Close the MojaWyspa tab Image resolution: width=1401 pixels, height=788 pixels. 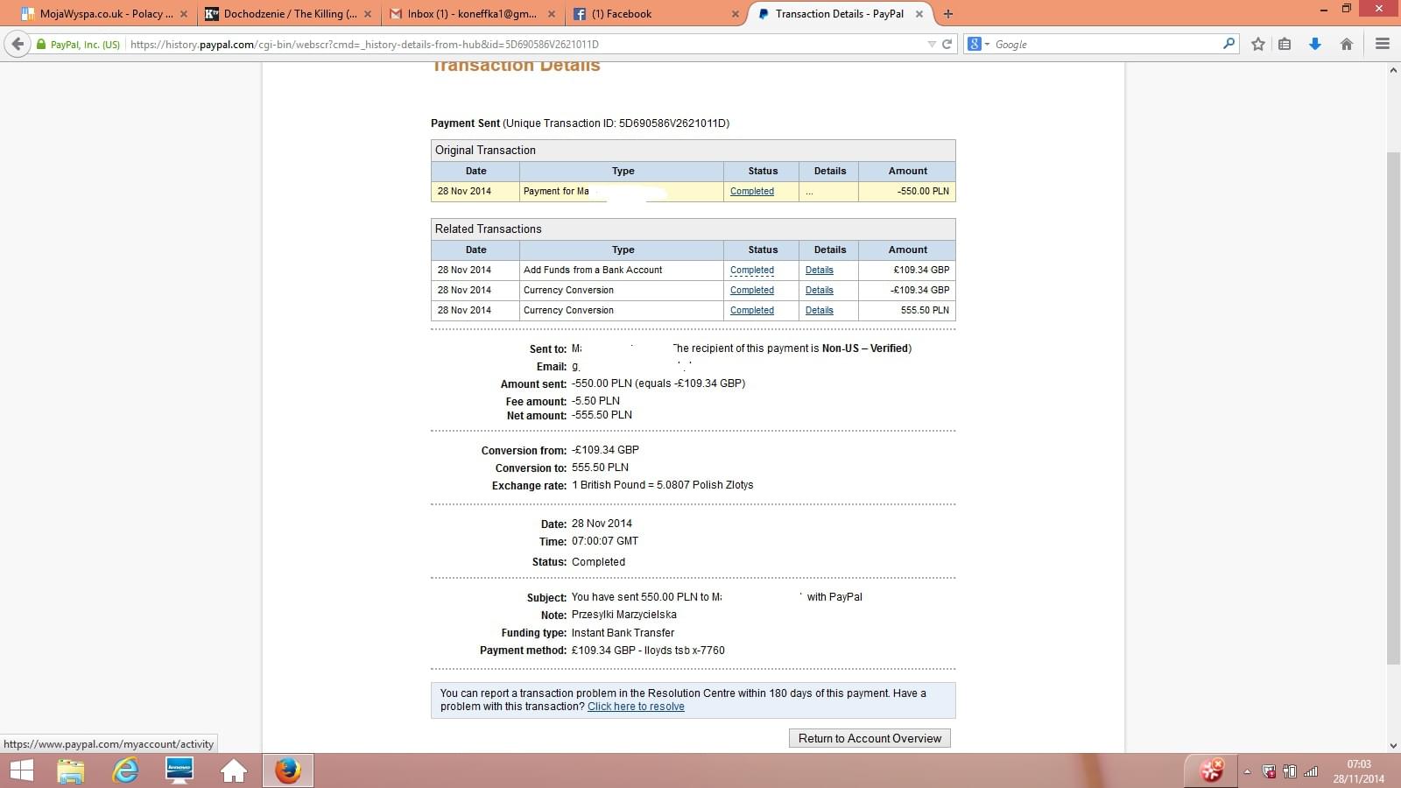click(183, 14)
